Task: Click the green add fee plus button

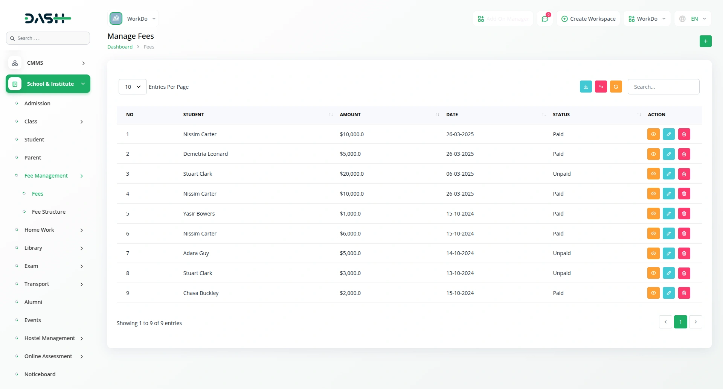Action: 705,41
